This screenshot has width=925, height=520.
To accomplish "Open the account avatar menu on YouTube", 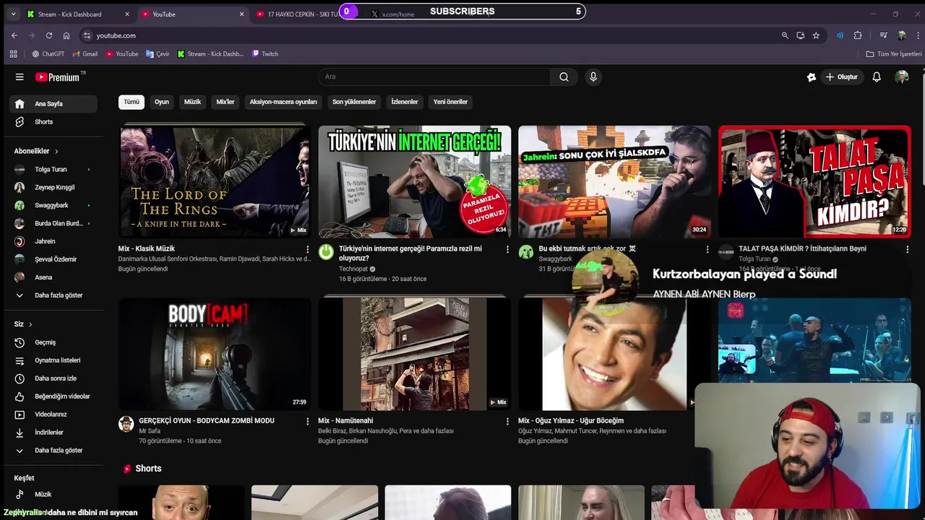I will click(x=902, y=77).
